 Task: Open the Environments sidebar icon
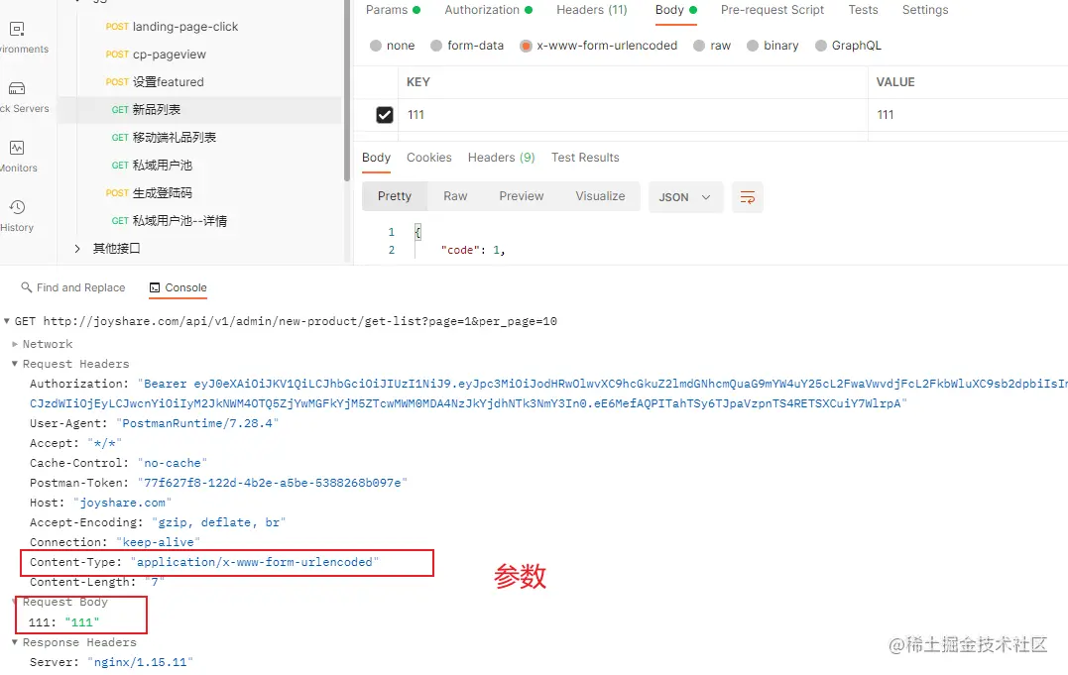[x=17, y=30]
